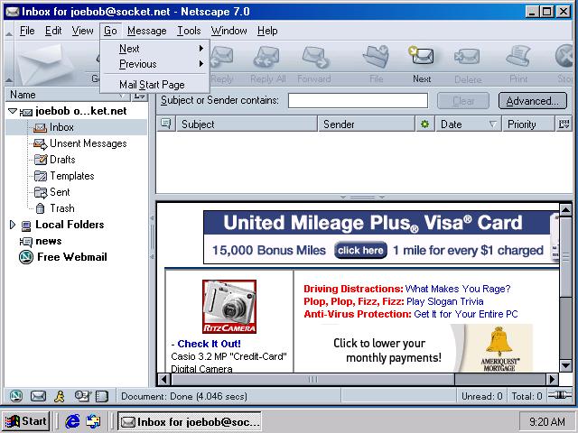Click the folder pane splitter grippy
The width and height of the screenshot is (578, 433).
tap(152, 237)
